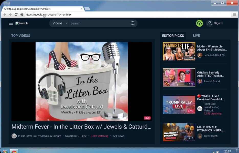
Task: Reload the current page
Action: coord(16,15)
